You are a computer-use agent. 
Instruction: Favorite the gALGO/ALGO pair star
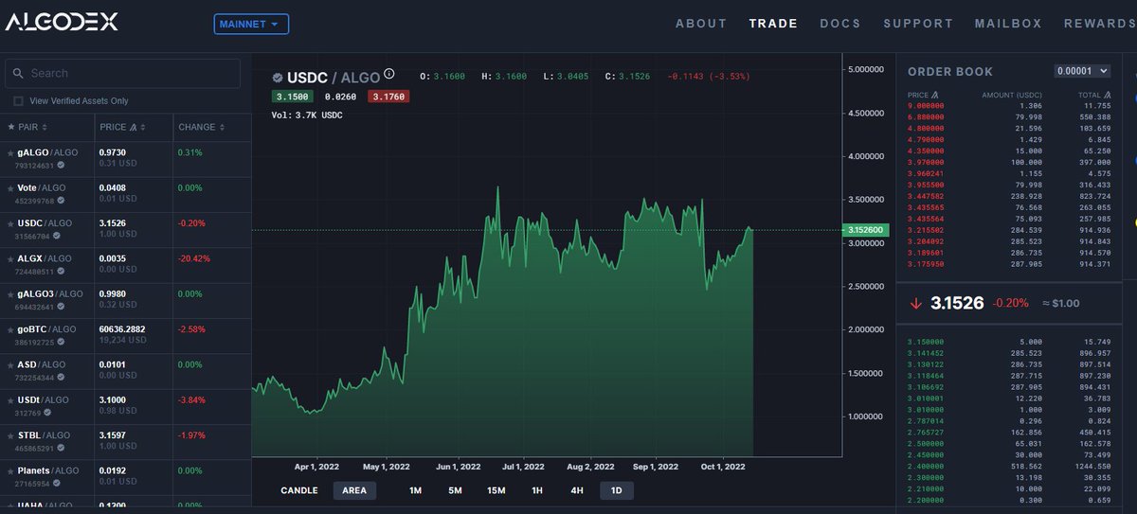coord(10,152)
